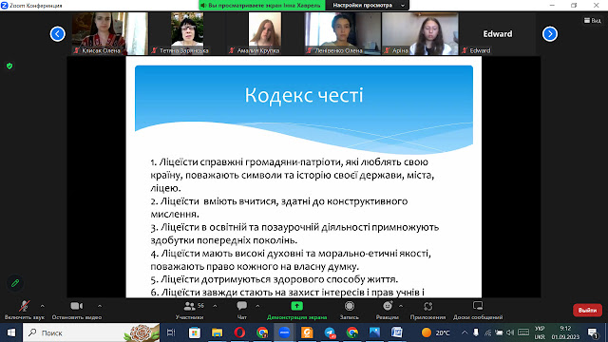Viewport: 608px width, 342px height.
Task: Show hidden system tray icons
Action: coord(465,332)
